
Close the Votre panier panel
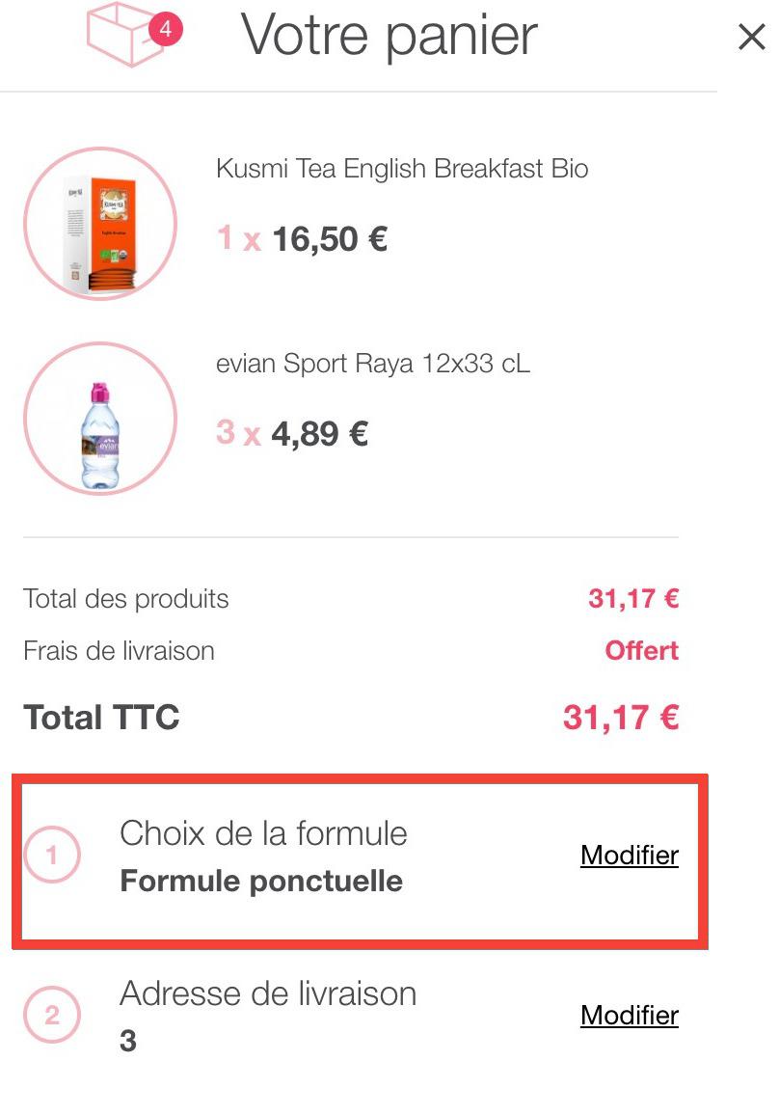coord(751,37)
